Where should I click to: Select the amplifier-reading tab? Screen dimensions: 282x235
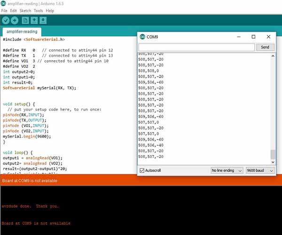click(22, 31)
